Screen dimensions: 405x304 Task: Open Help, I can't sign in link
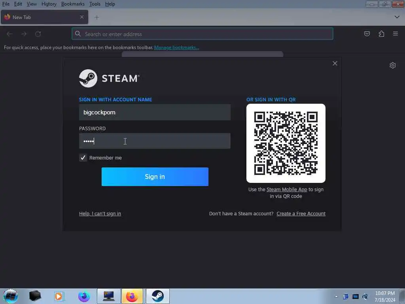(100, 213)
